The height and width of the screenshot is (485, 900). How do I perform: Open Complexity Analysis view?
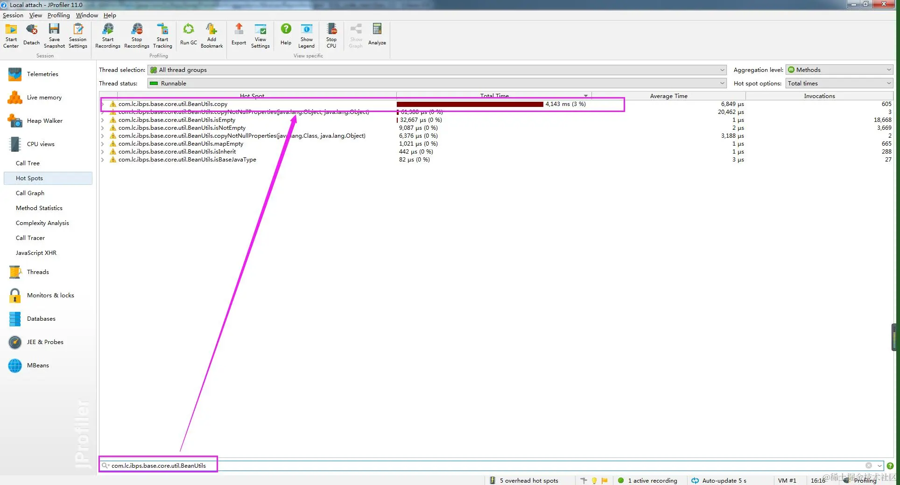click(x=42, y=223)
